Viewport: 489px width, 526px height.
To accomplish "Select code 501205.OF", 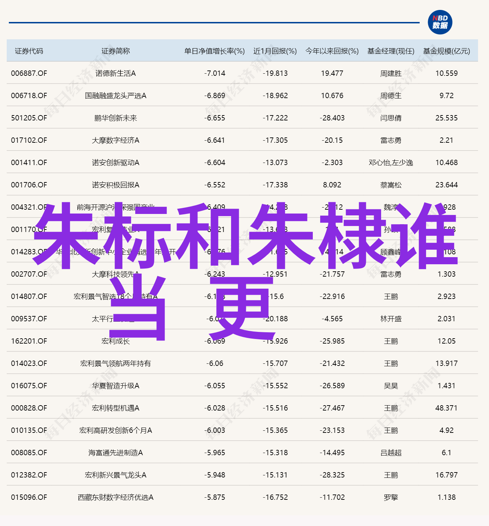I will (29, 118).
